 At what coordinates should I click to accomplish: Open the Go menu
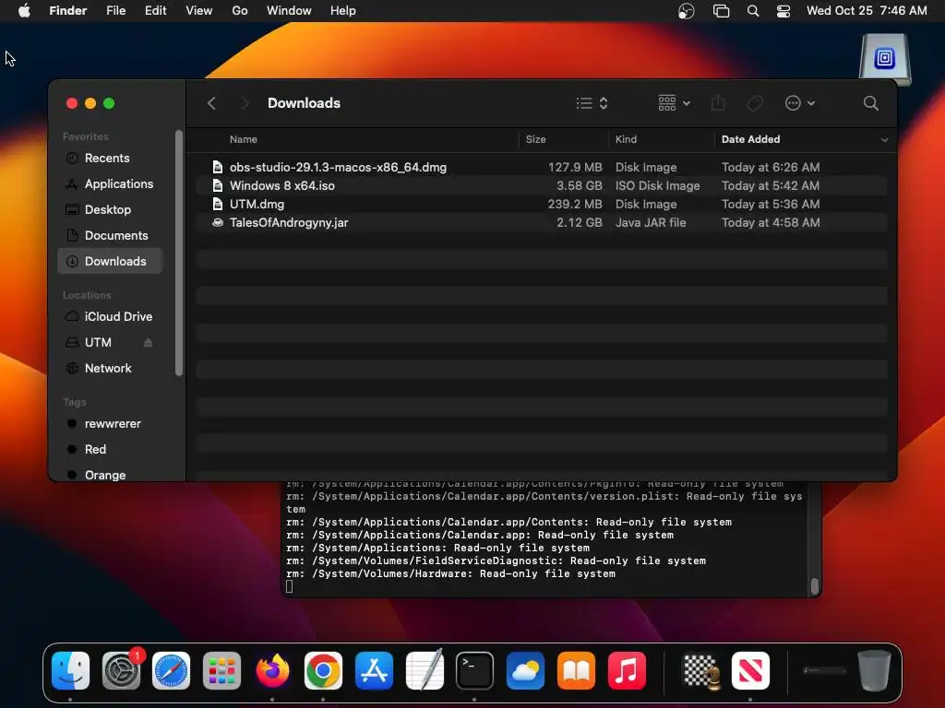pyautogui.click(x=240, y=11)
